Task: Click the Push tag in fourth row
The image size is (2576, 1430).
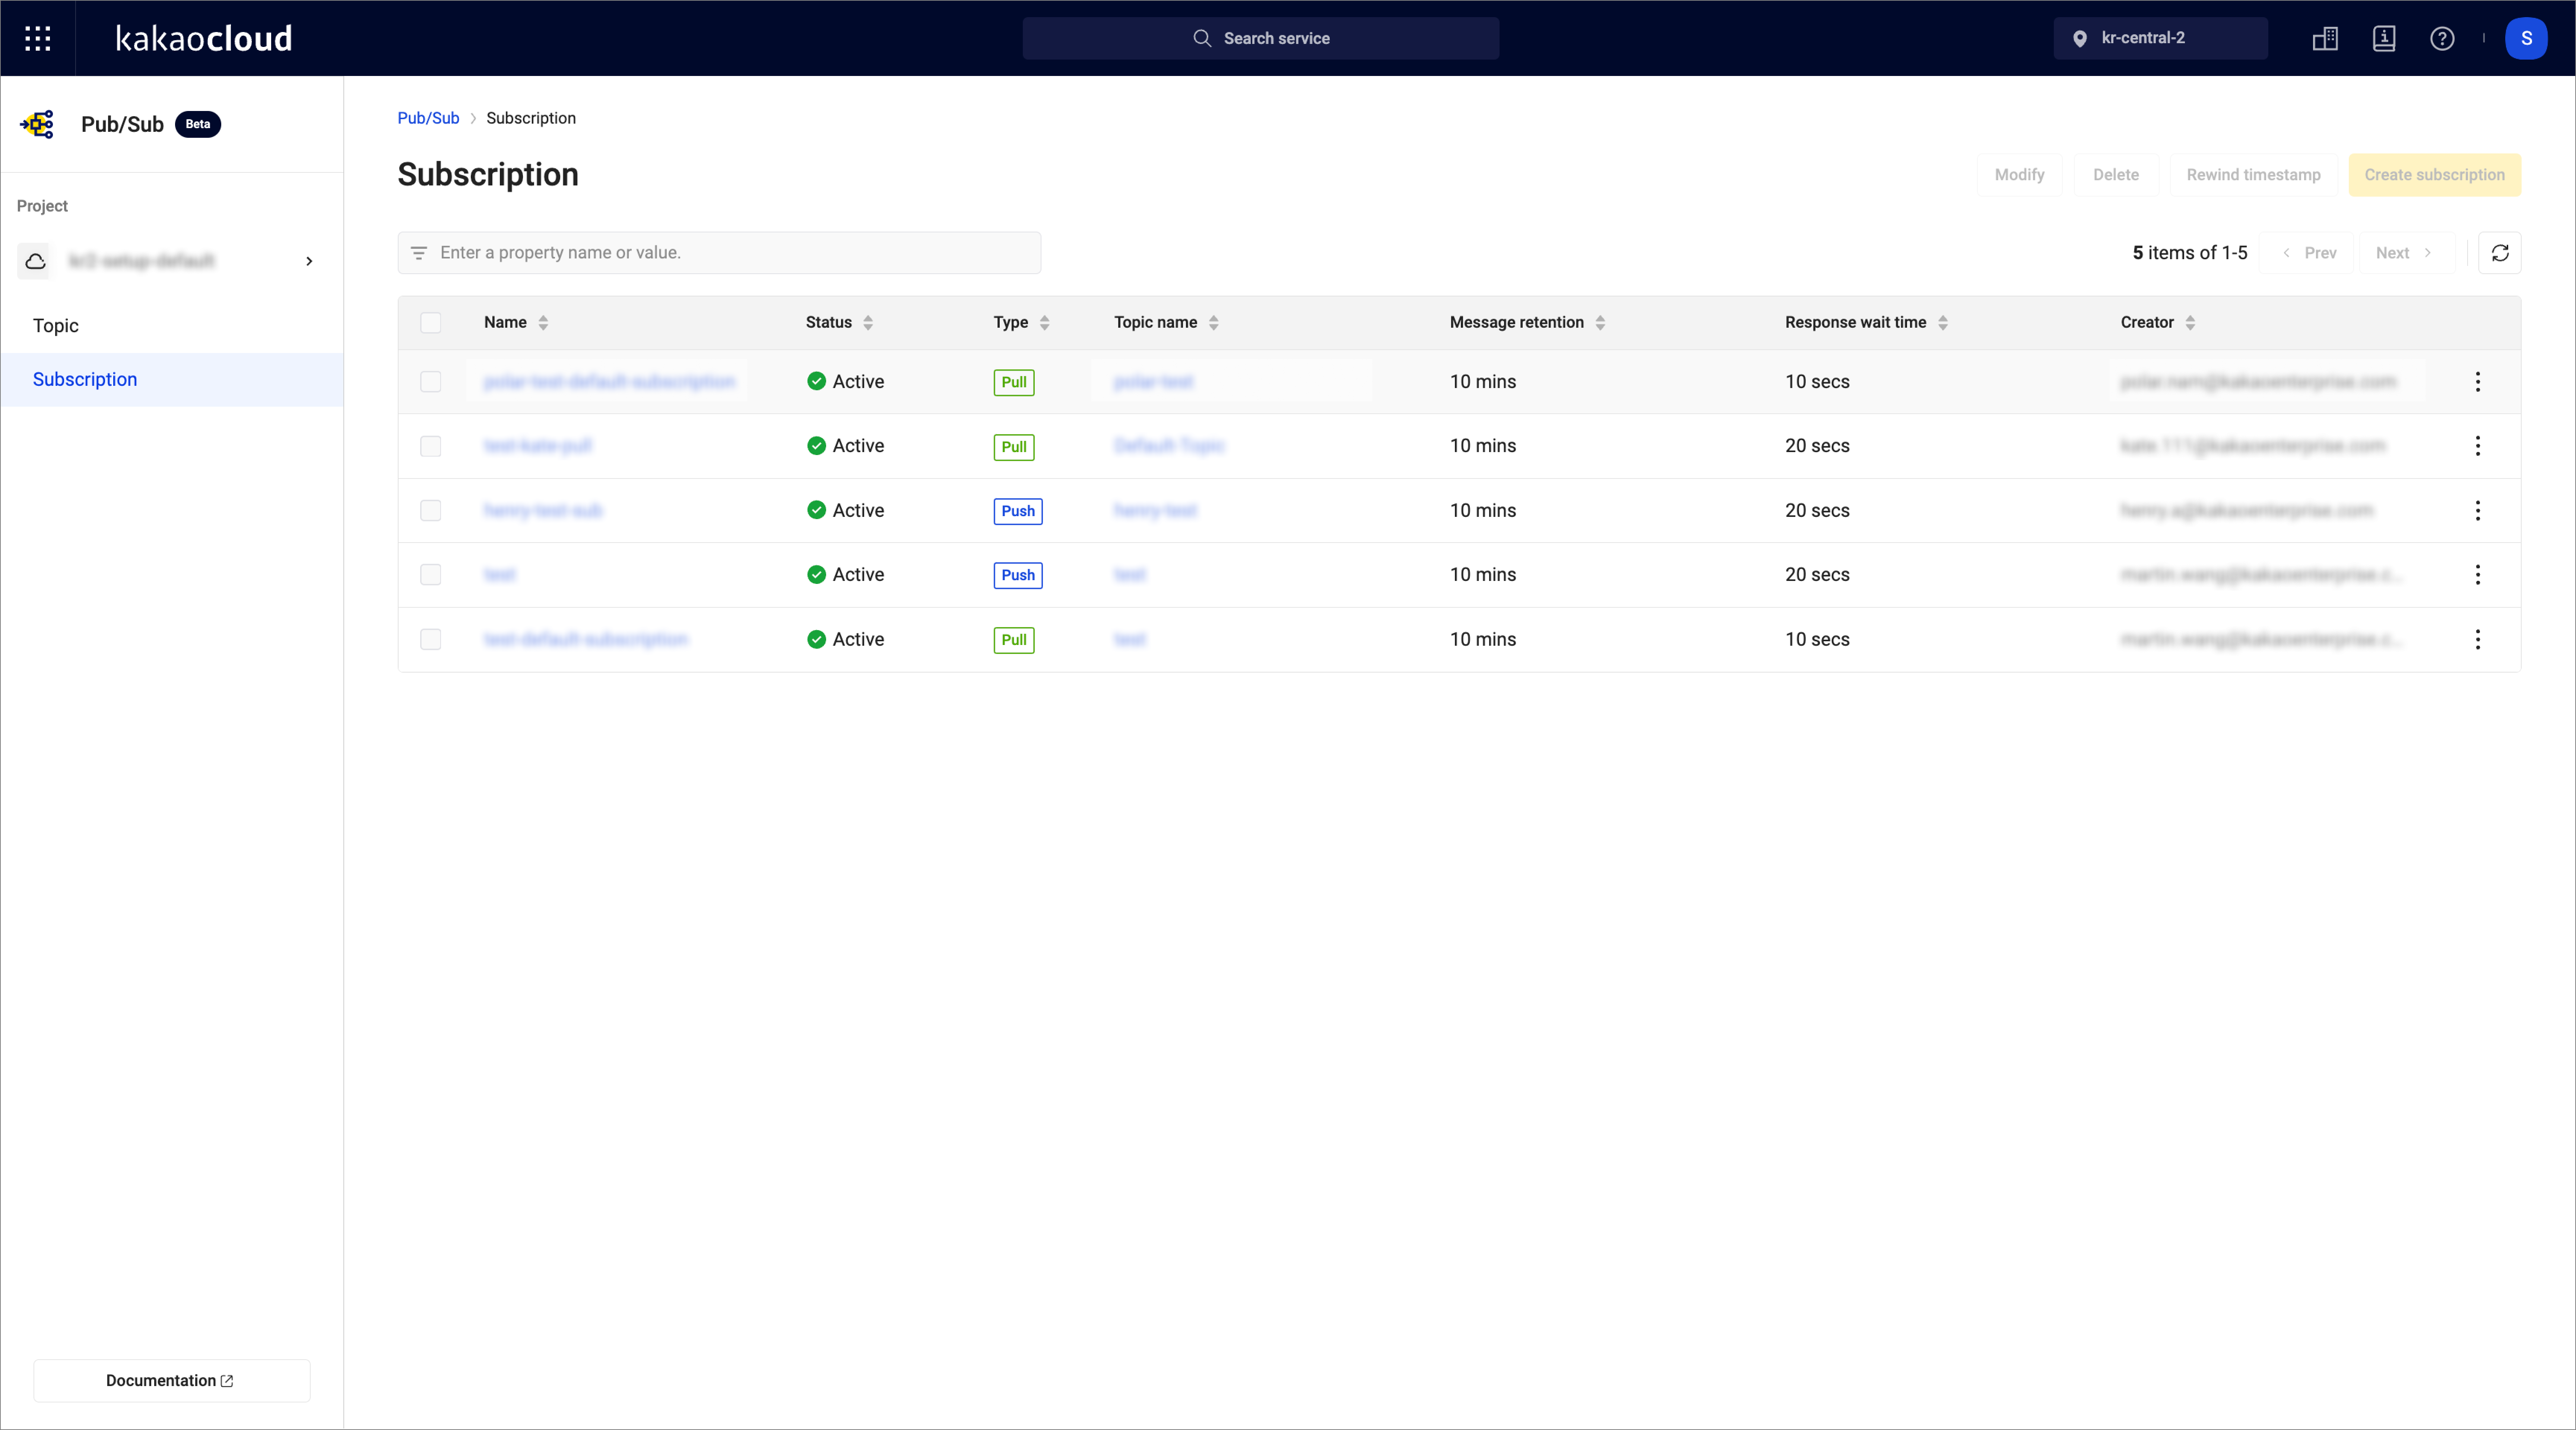Action: coord(1018,575)
